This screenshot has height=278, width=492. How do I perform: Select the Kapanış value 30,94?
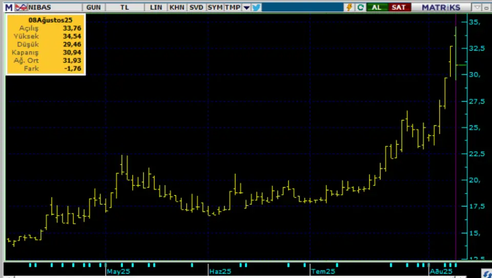pyautogui.click(x=72, y=53)
